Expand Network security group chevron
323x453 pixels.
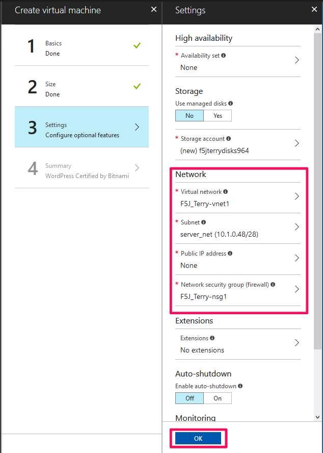(297, 289)
